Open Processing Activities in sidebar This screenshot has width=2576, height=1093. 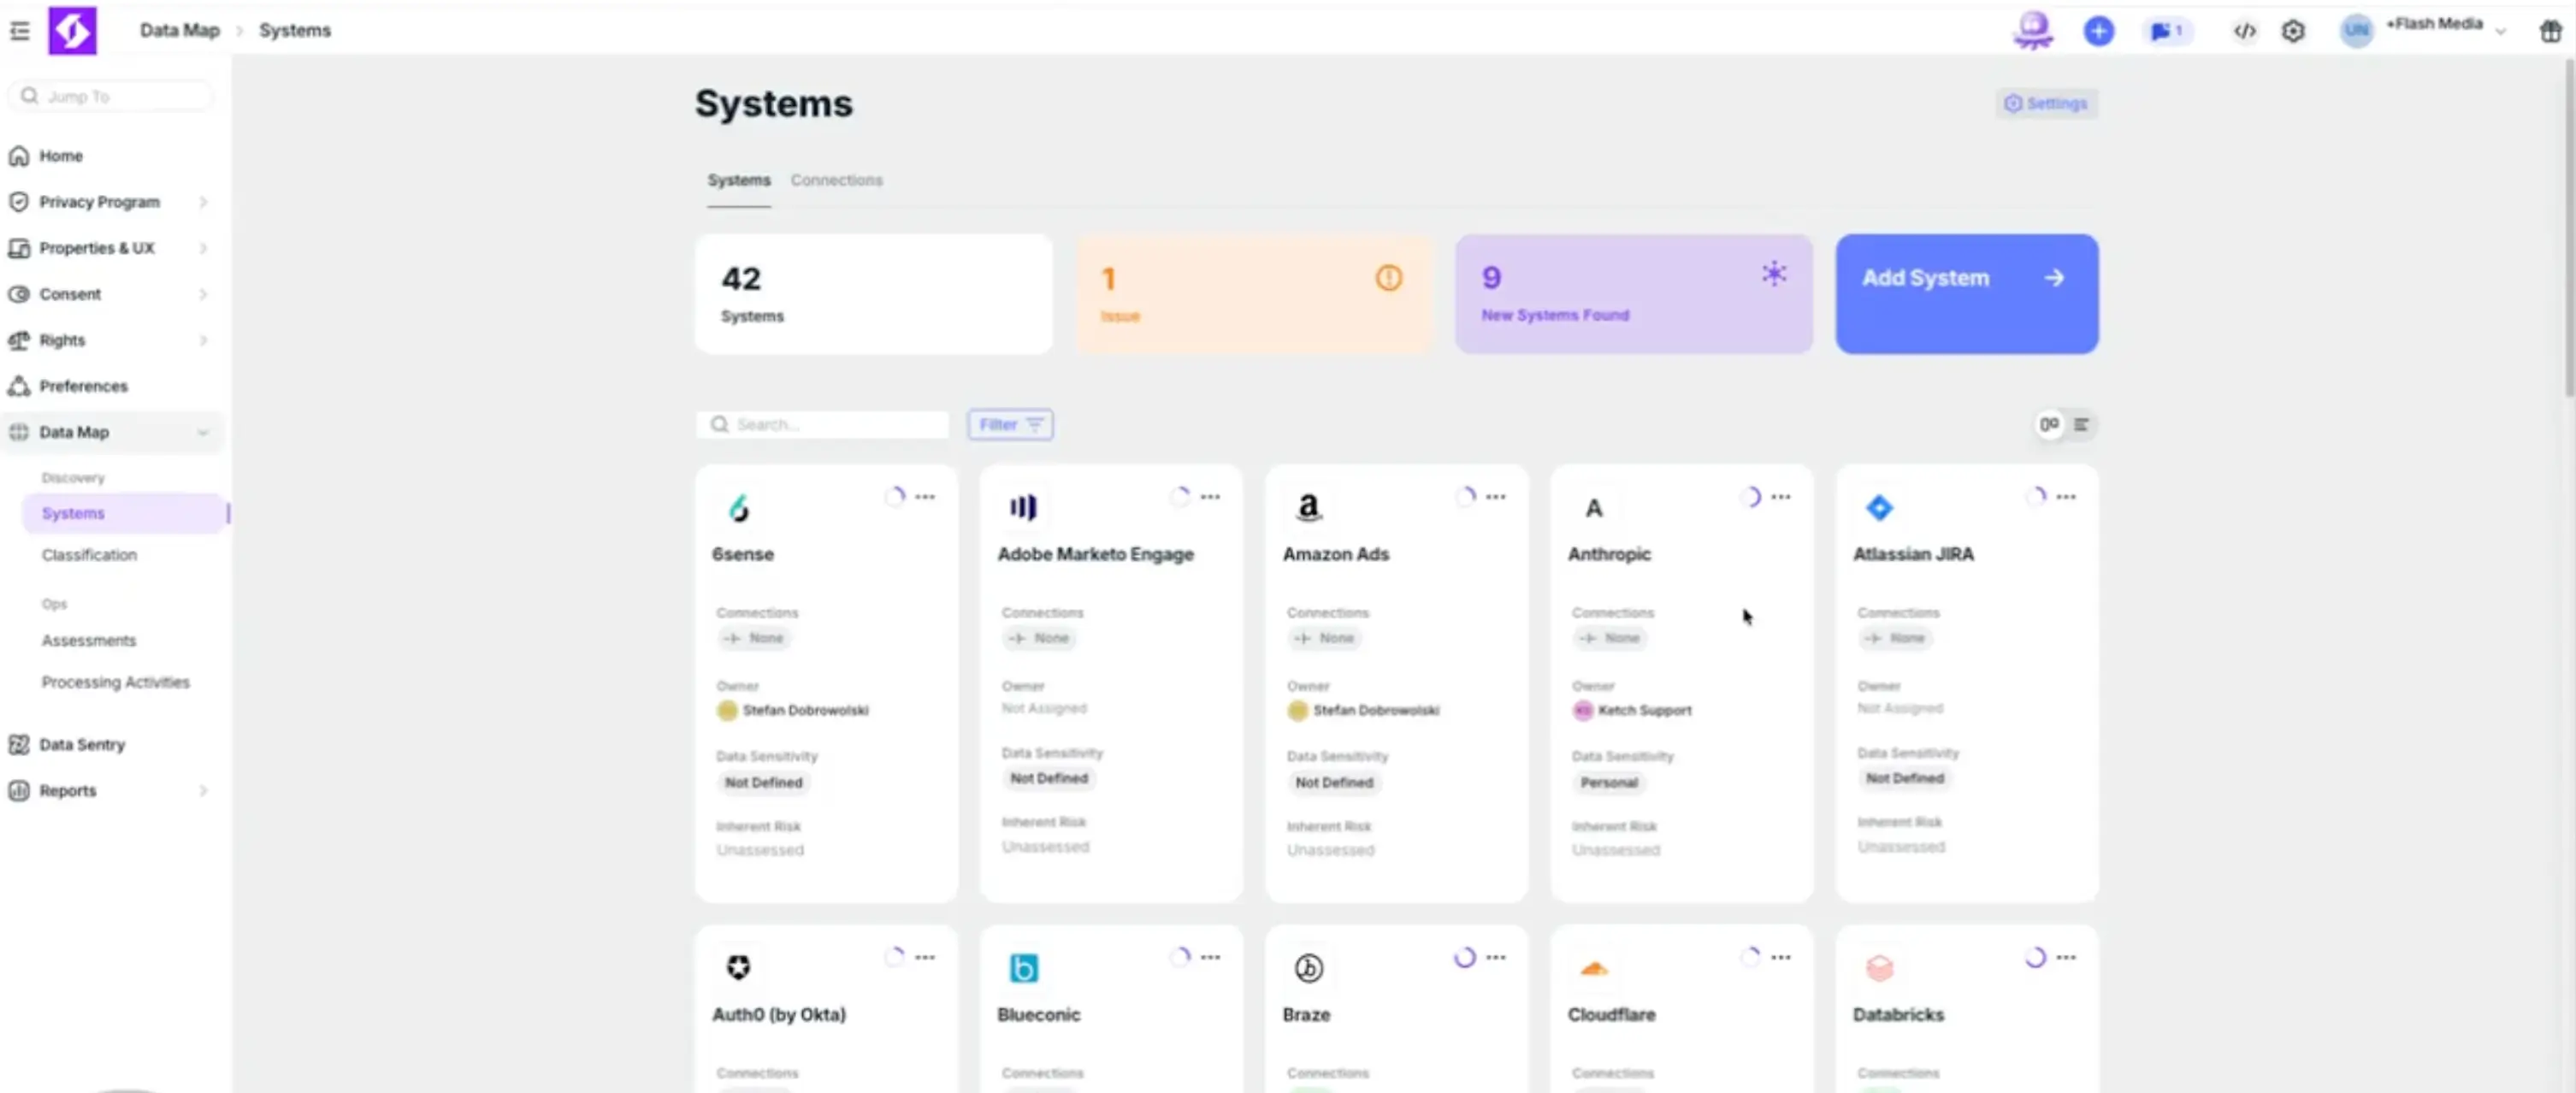click(x=115, y=682)
